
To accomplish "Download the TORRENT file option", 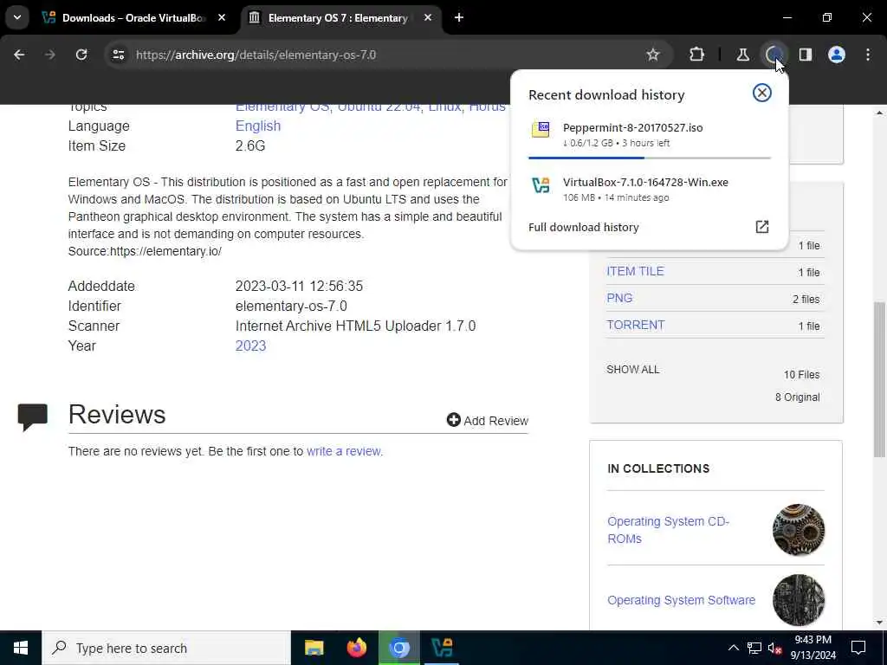I will [635, 325].
